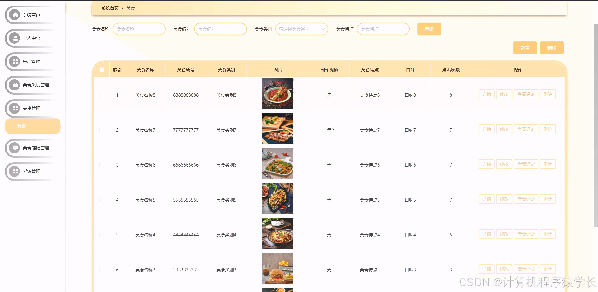Open the 请选择美食类别 dropdown
This screenshot has height=292, width=598.
click(x=301, y=29)
